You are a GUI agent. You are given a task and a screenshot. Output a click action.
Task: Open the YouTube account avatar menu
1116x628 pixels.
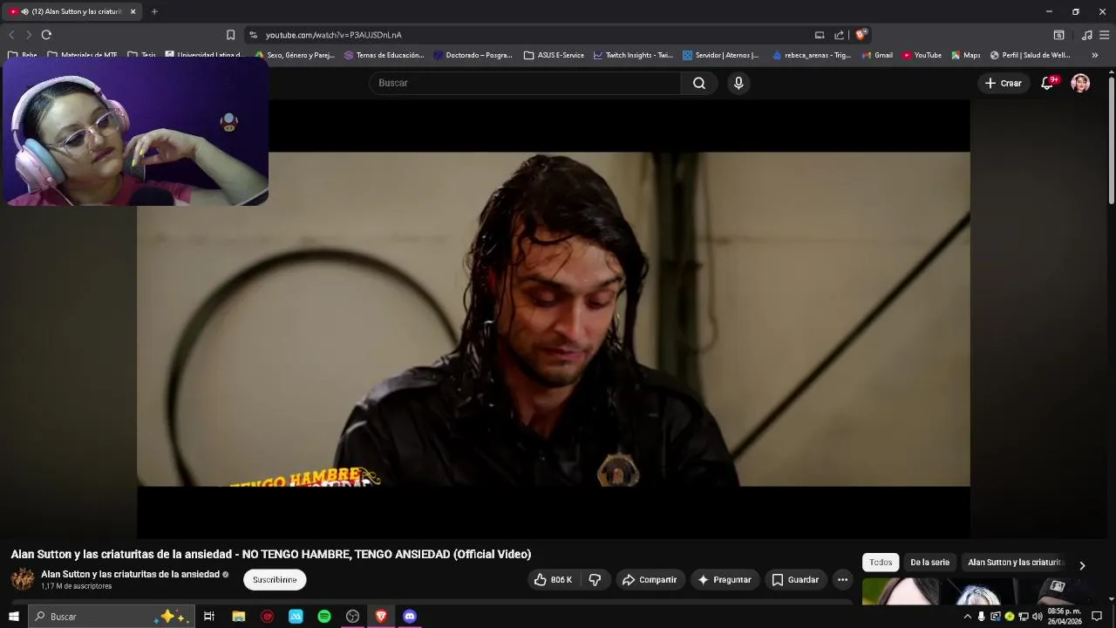tap(1080, 83)
